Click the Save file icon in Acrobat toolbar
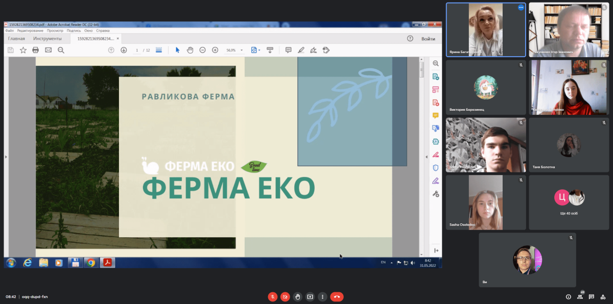 coord(11,50)
